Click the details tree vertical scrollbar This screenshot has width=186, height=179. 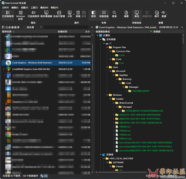[183, 40]
